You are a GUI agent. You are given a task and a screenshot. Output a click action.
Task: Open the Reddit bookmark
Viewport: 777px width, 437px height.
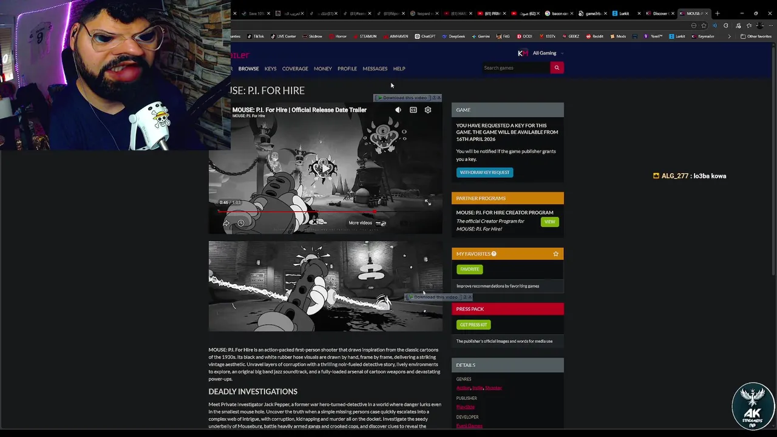(x=595, y=36)
